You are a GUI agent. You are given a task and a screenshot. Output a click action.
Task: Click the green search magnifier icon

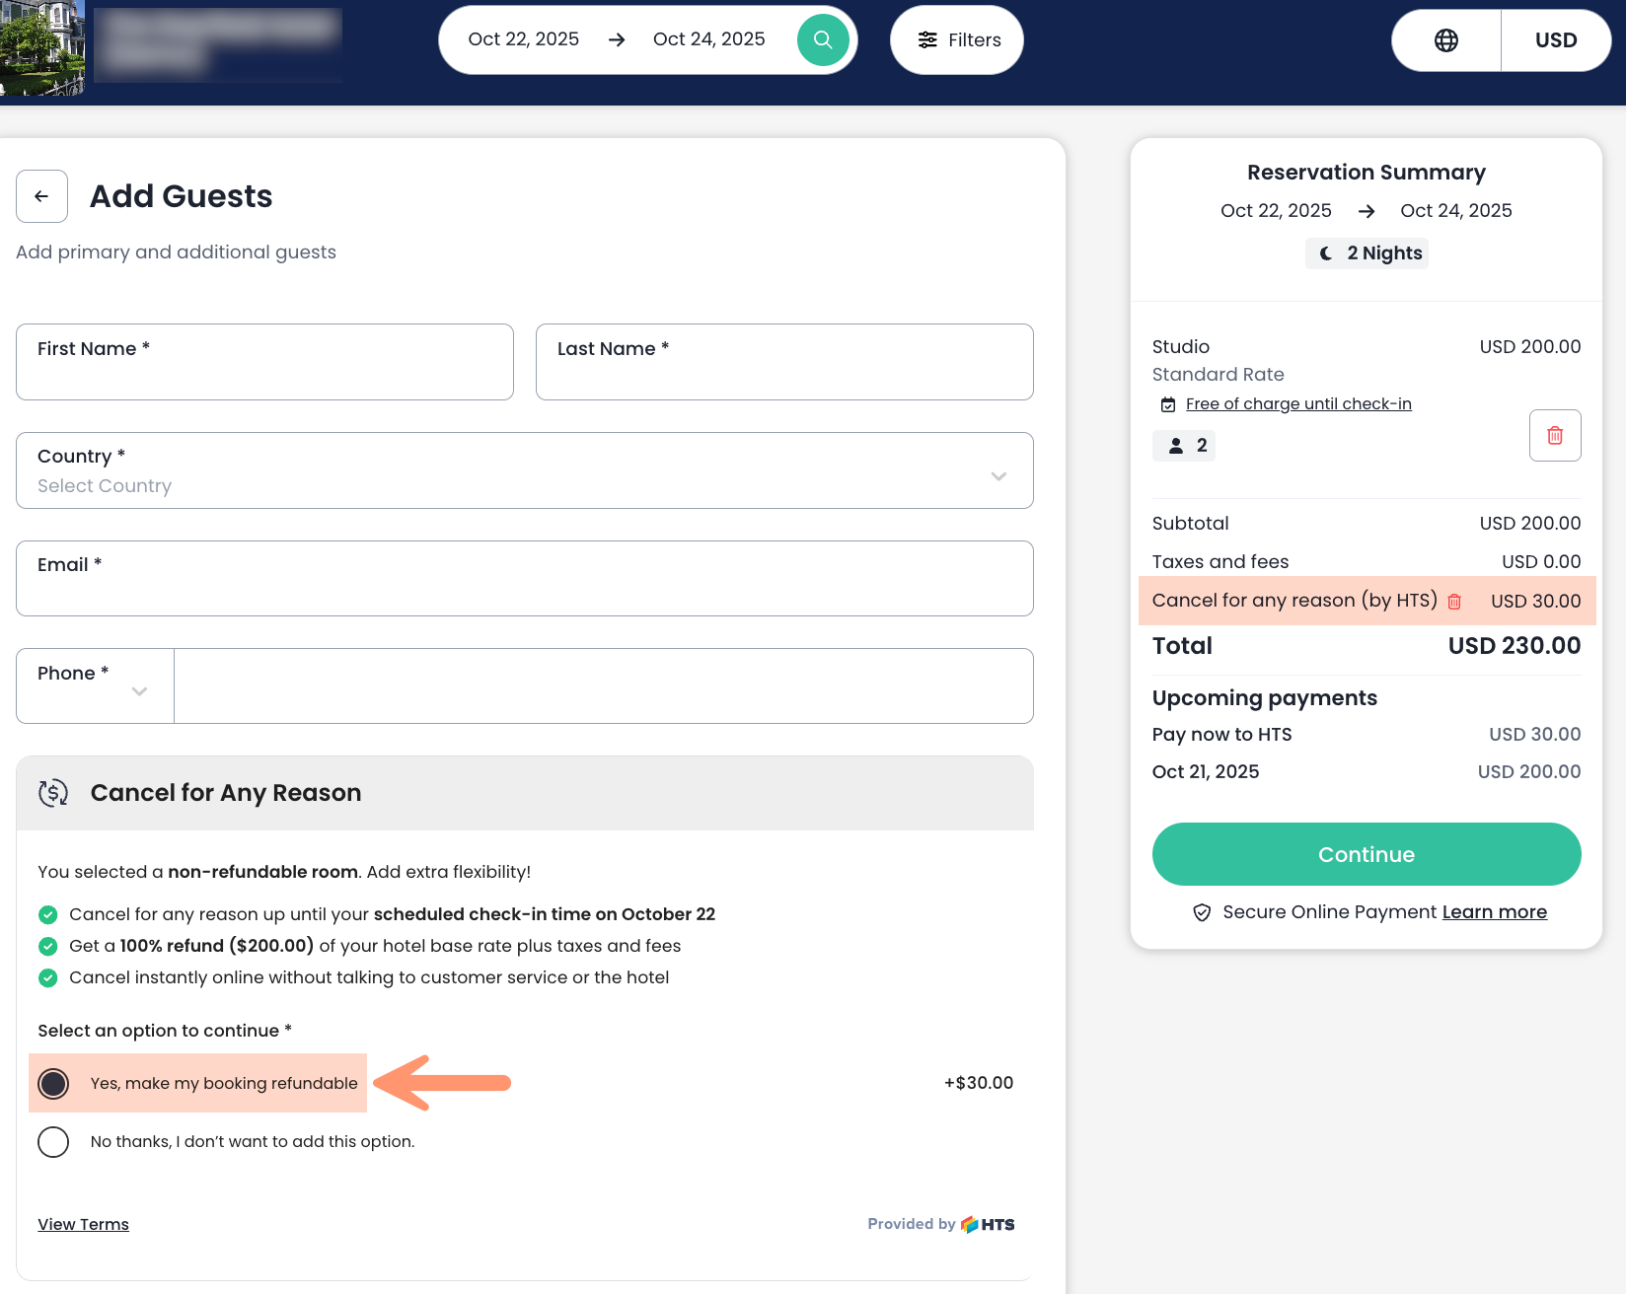(823, 39)
